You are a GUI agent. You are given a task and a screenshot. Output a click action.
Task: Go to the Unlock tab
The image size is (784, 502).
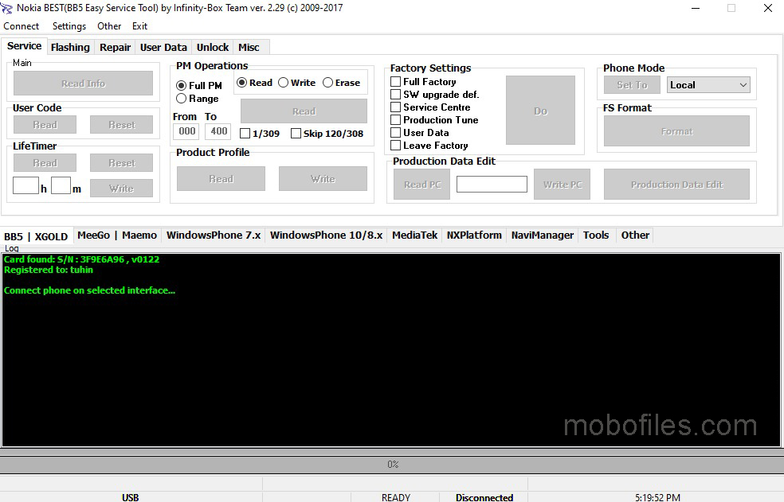(x=213, y=48)
